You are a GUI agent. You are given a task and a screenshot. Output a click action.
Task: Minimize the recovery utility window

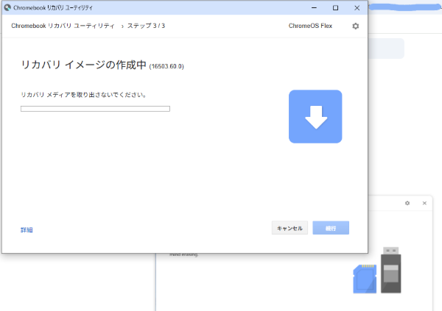(x=314, y=7)
